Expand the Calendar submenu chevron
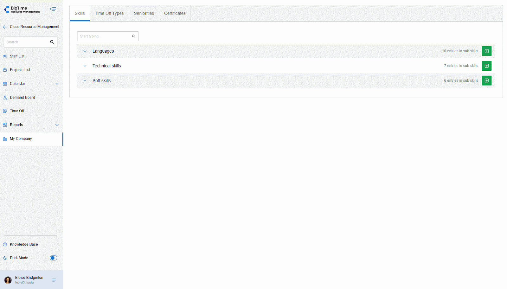Viewport: 507px width, 289px height. (x=57, y=84)
